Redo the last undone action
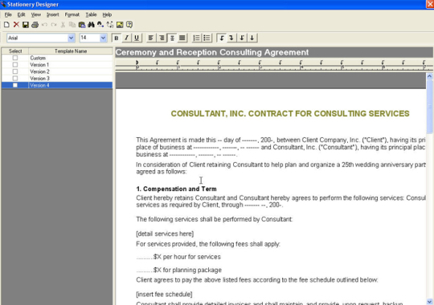434x305 pixels. coord(54,25)
